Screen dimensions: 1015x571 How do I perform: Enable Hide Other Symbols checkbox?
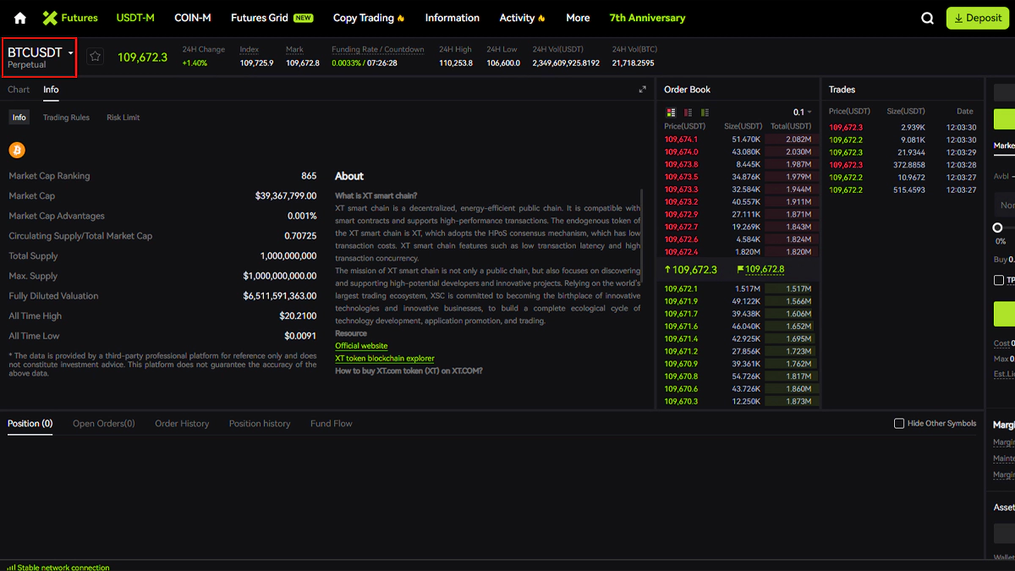(x=899, y=423)
